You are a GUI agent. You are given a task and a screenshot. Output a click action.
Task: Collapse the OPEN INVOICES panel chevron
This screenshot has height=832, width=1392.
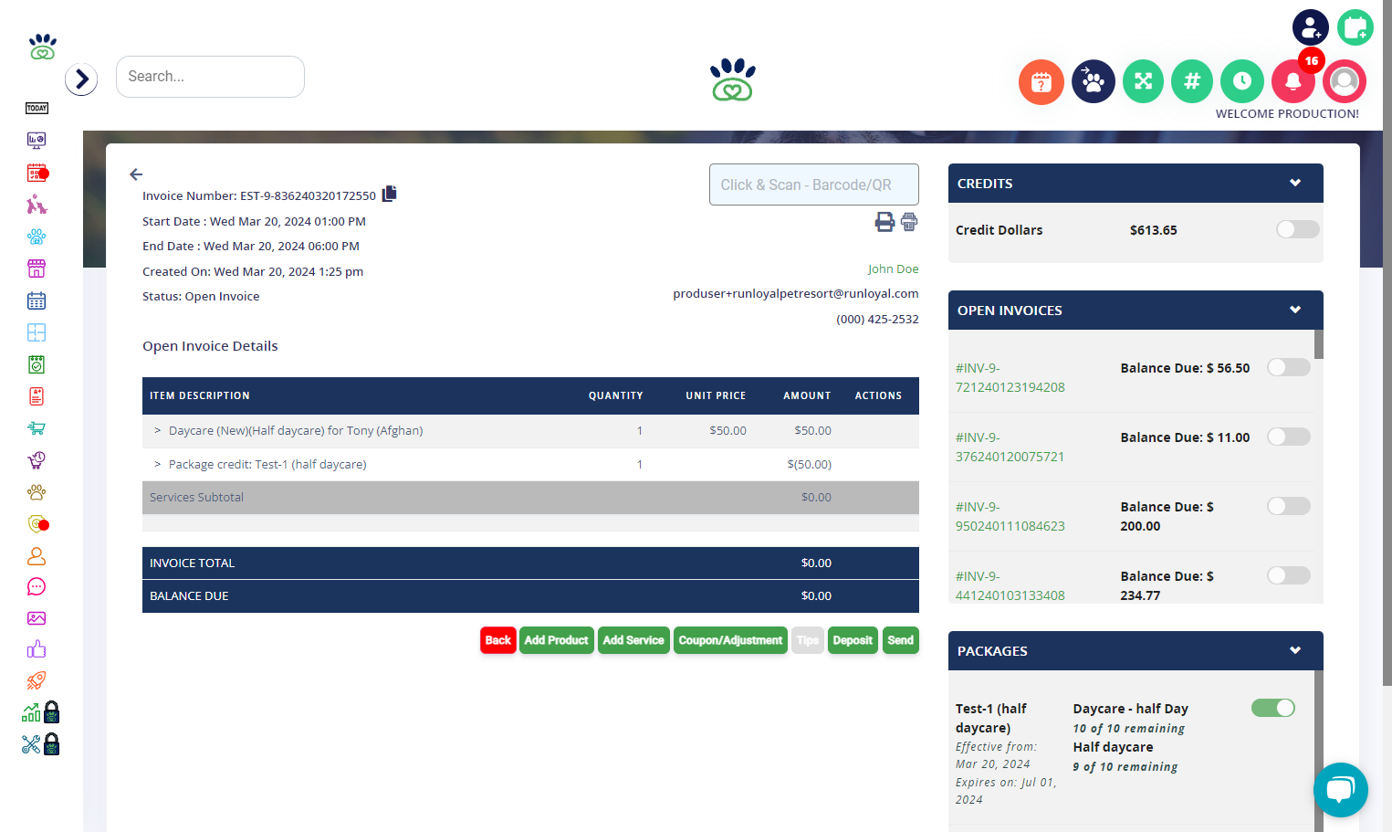coord(1294,310)
